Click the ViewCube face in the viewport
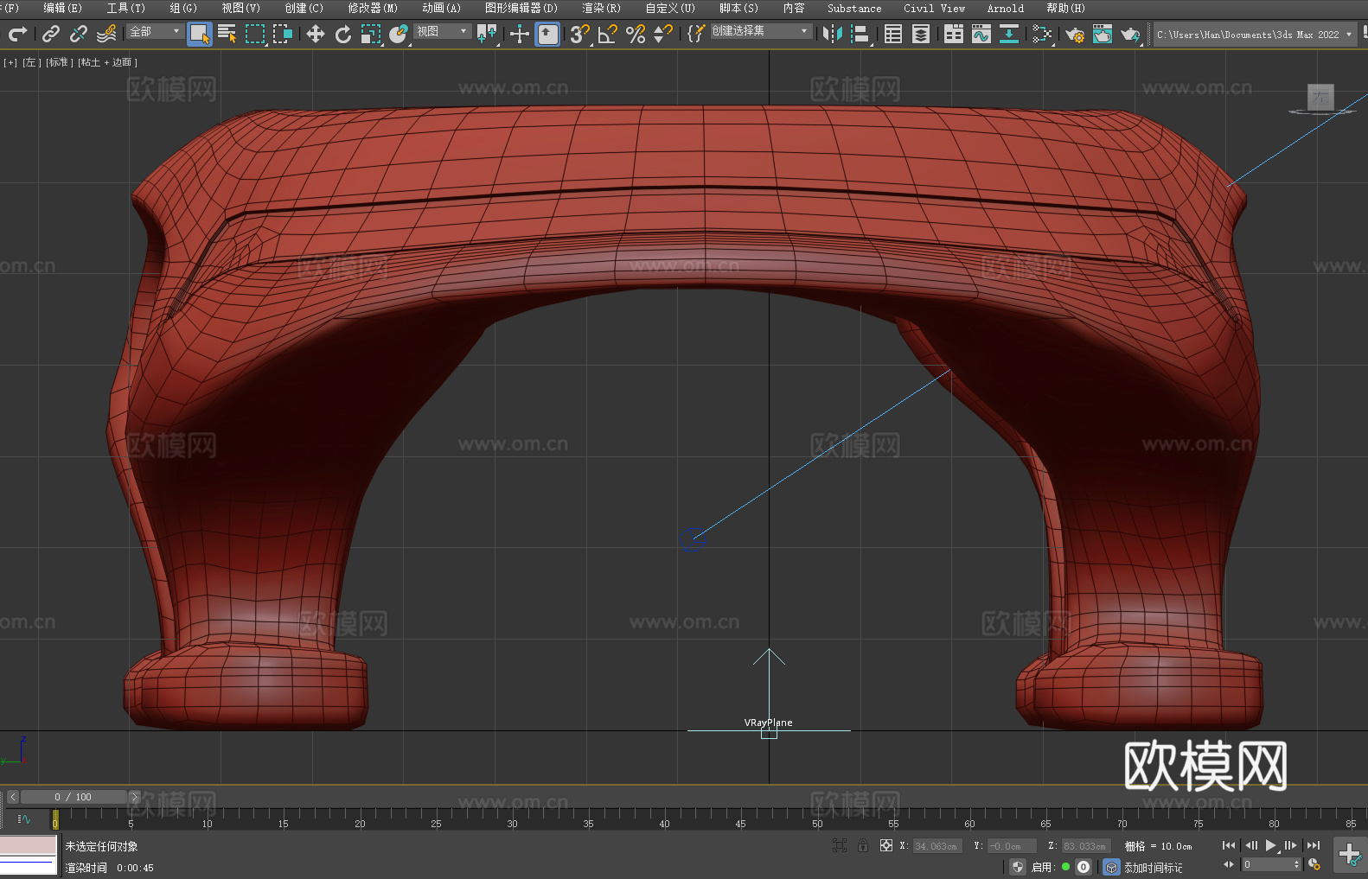The image size is (1368, 879). (x=1320, y=97)
